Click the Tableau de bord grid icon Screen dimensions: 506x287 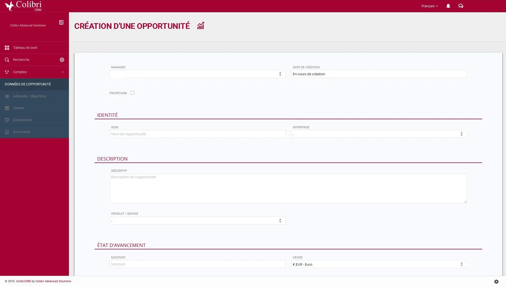pyautogui.click(x=7, y=48)
